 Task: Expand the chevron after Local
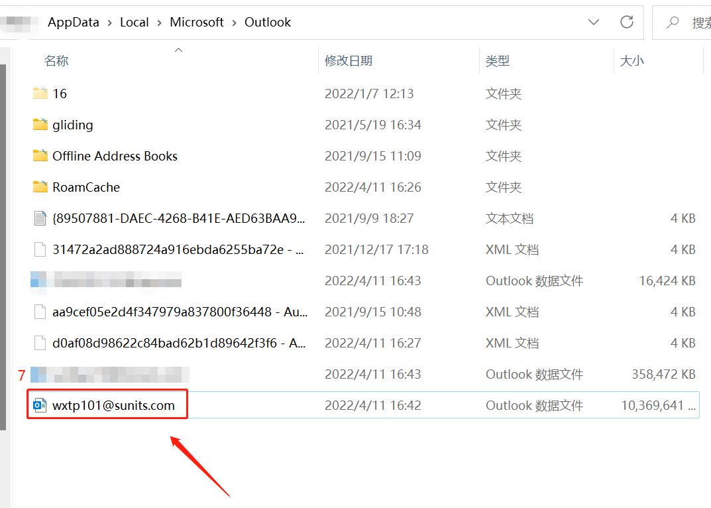click(x=159, y=23)
